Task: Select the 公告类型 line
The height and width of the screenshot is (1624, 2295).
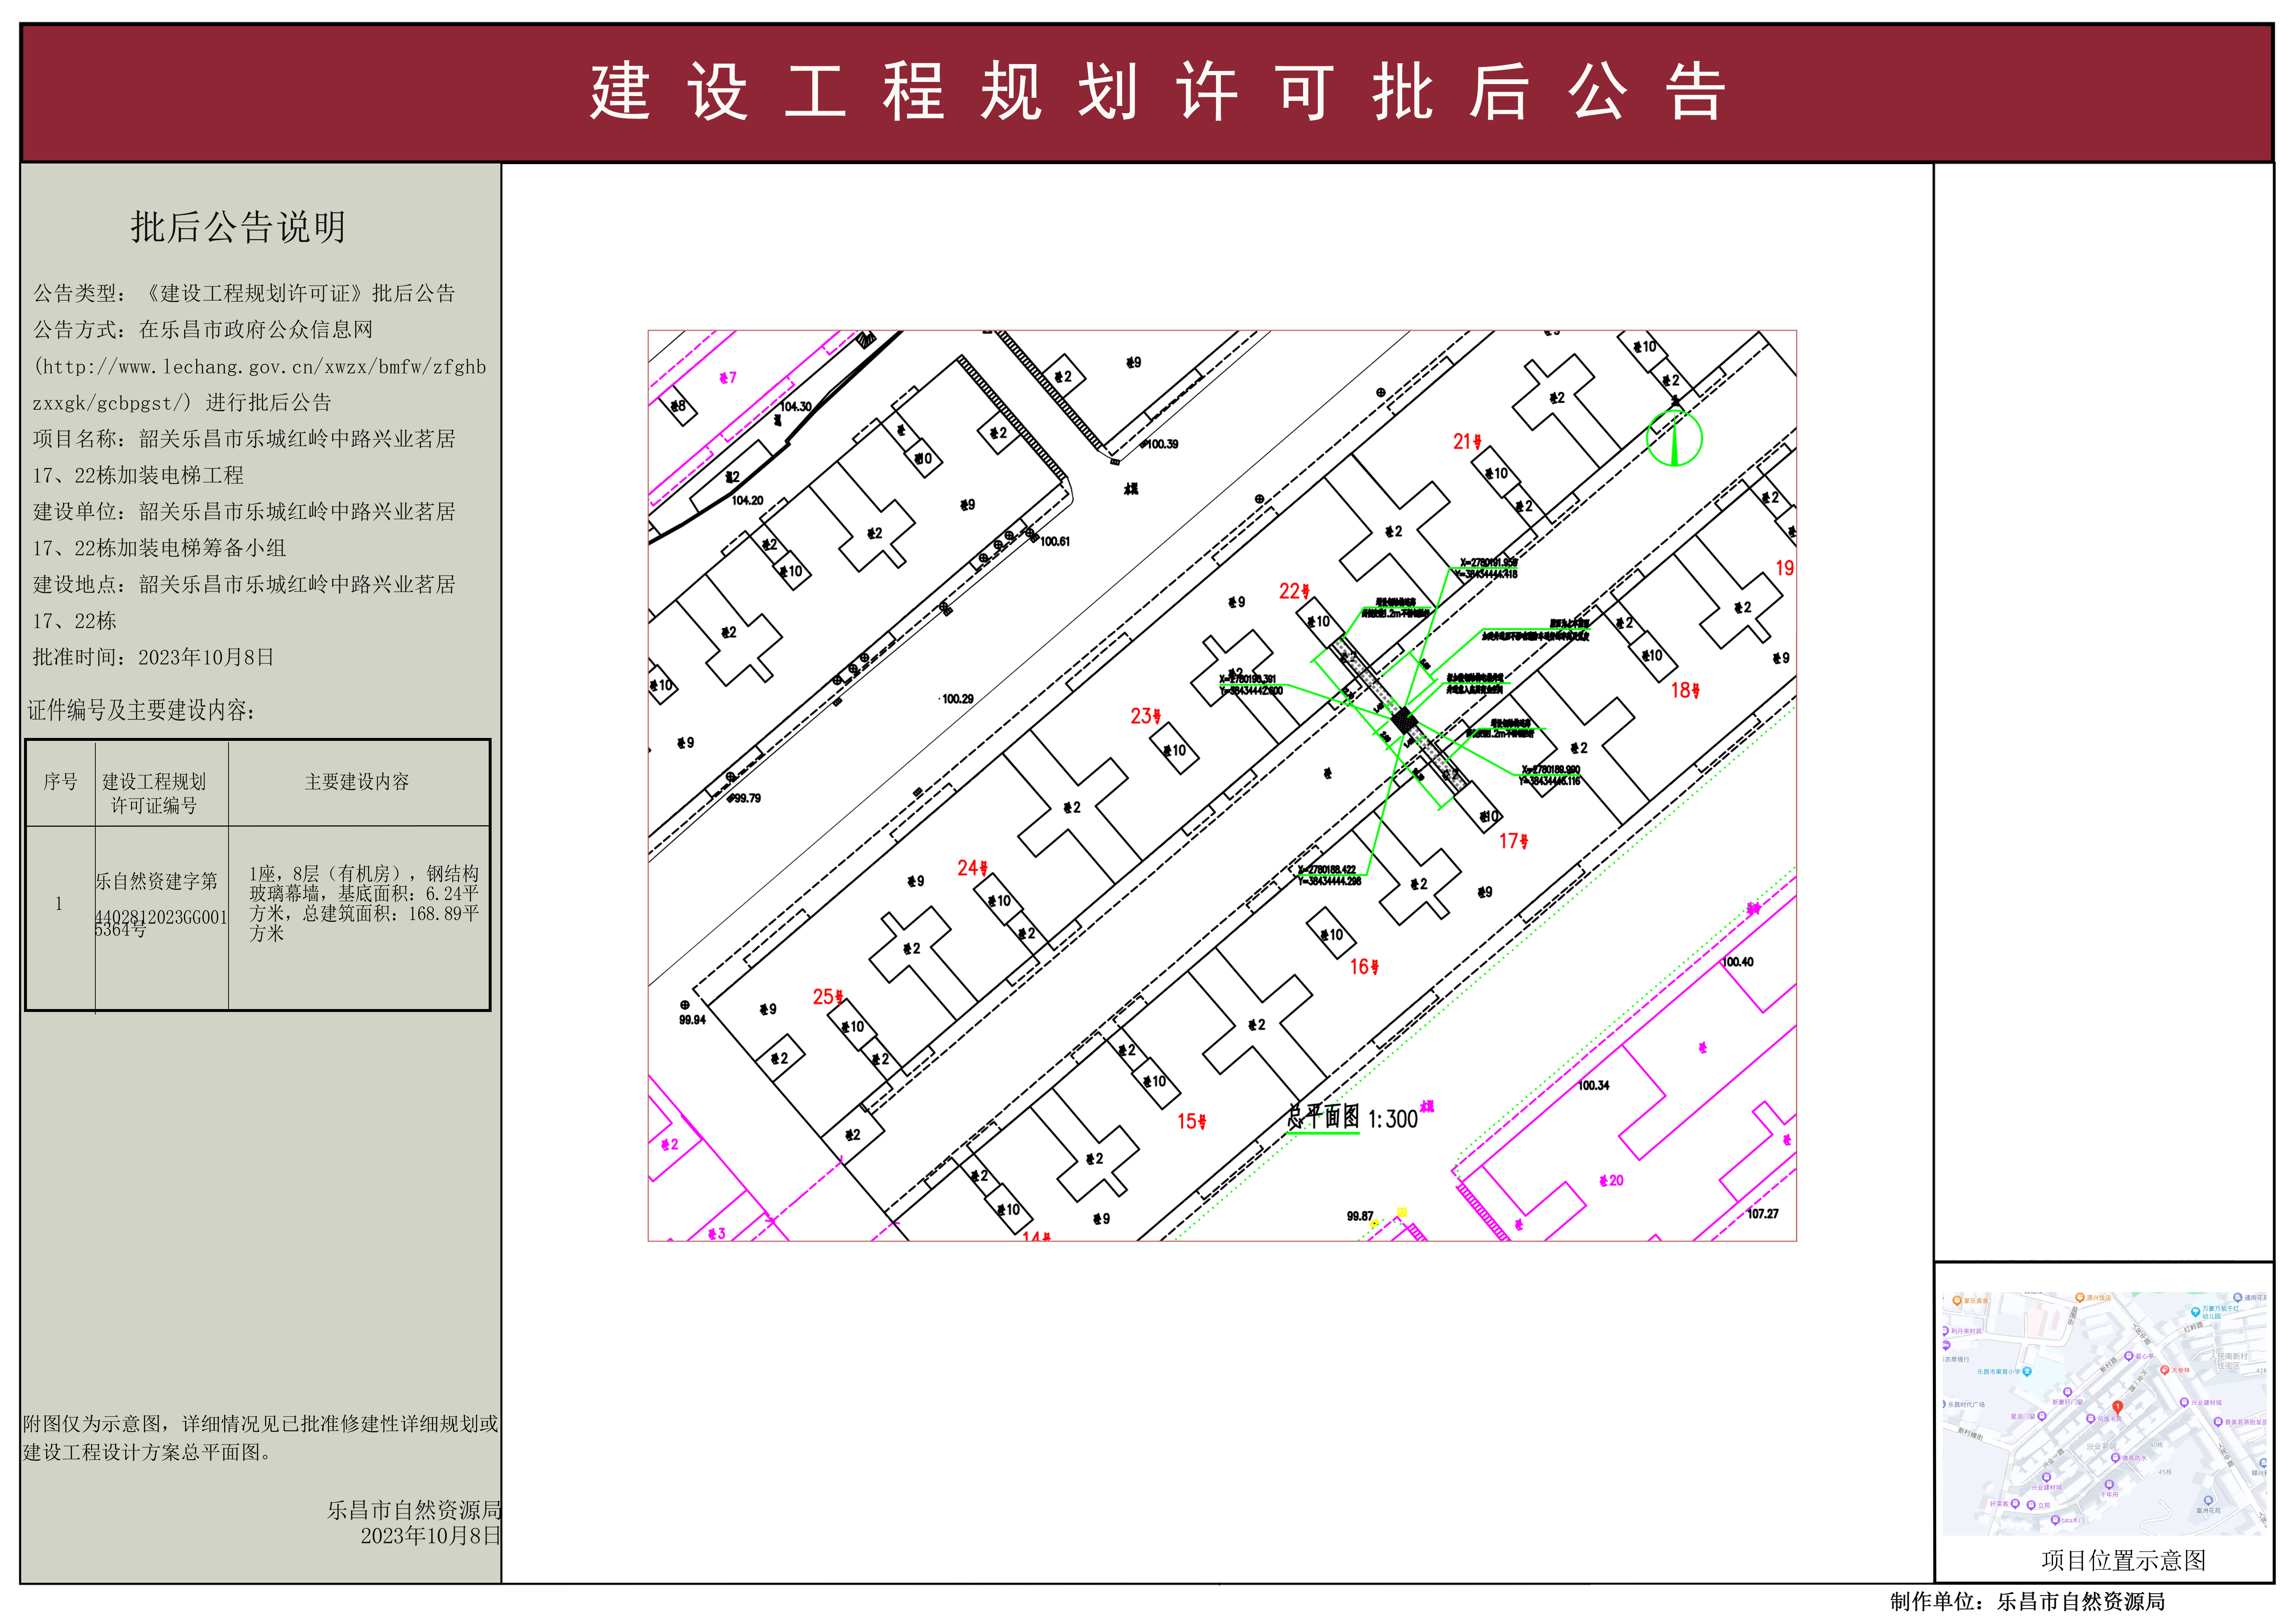Action: coord(244,293)
